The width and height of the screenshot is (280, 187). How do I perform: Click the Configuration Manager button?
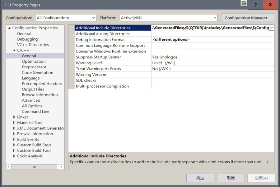click(247, 18)
